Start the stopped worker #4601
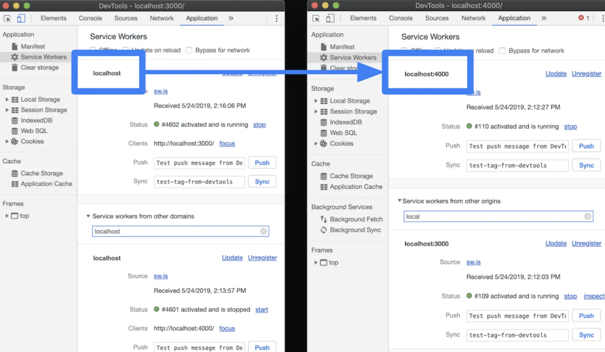Screen dimensions: 605x352 (x=262, y=309)
